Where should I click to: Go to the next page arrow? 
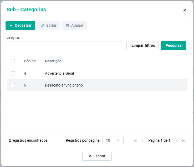[176, 141]
